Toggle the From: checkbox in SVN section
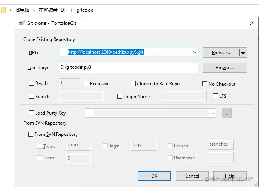The image size is (259, 188). pos(39,158)
